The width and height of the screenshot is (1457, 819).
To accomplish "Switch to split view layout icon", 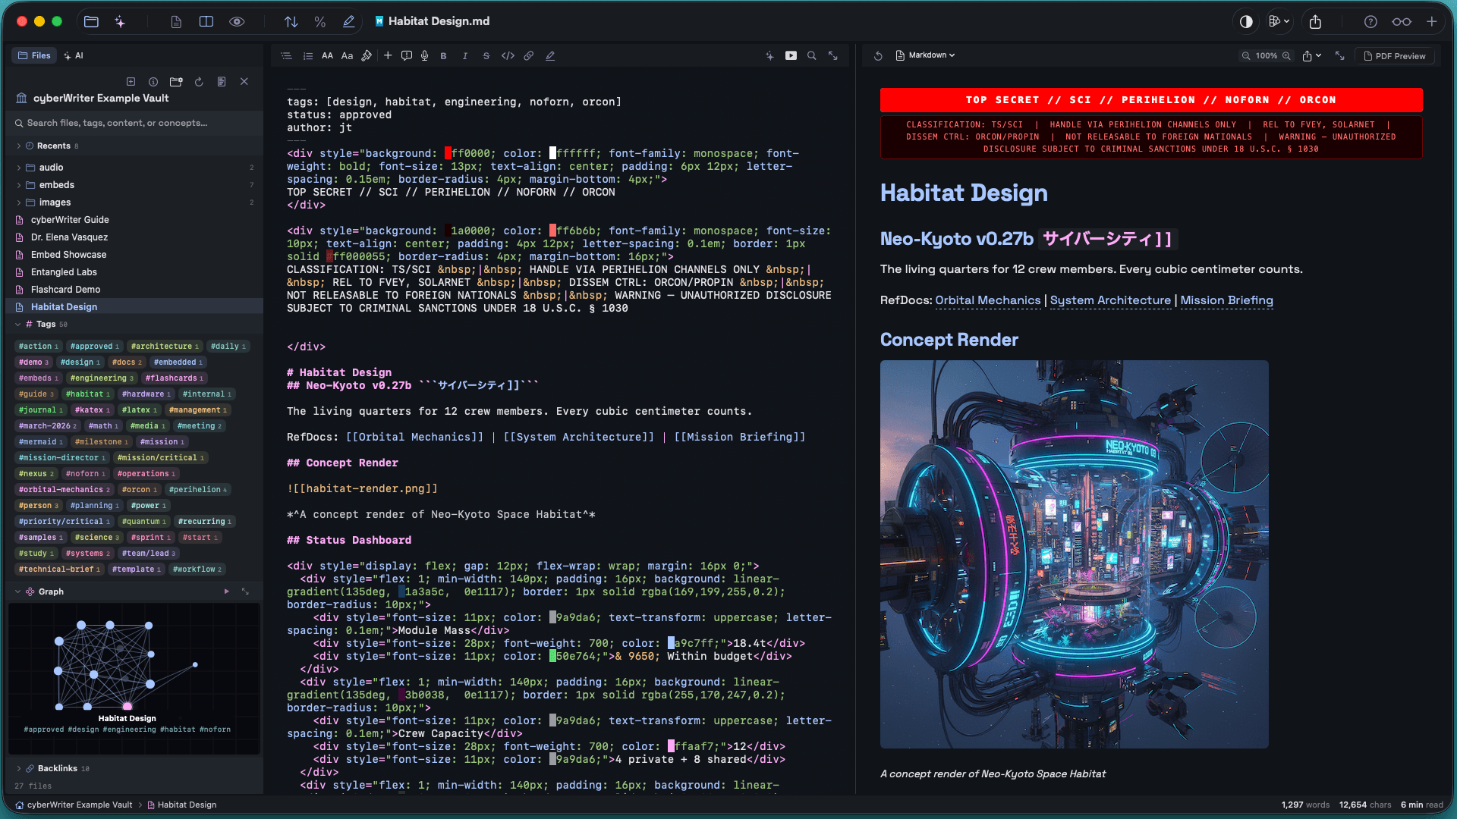I will point(206,22).
